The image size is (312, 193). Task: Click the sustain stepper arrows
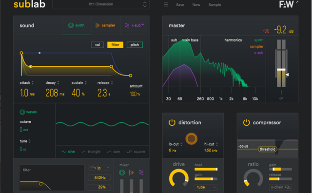tap(86, 82)
